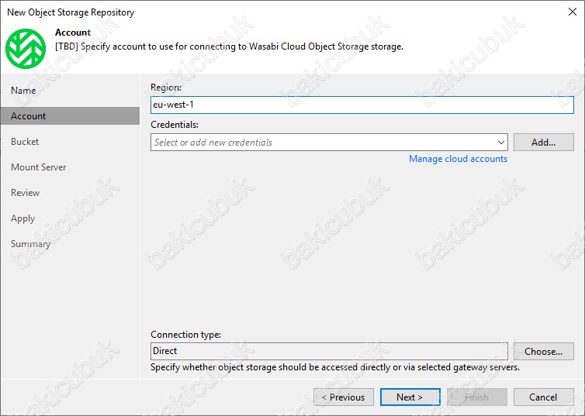Expand the Credentials dropdown arrow
Screen dimensions: 585x416
tap(500, 143)
